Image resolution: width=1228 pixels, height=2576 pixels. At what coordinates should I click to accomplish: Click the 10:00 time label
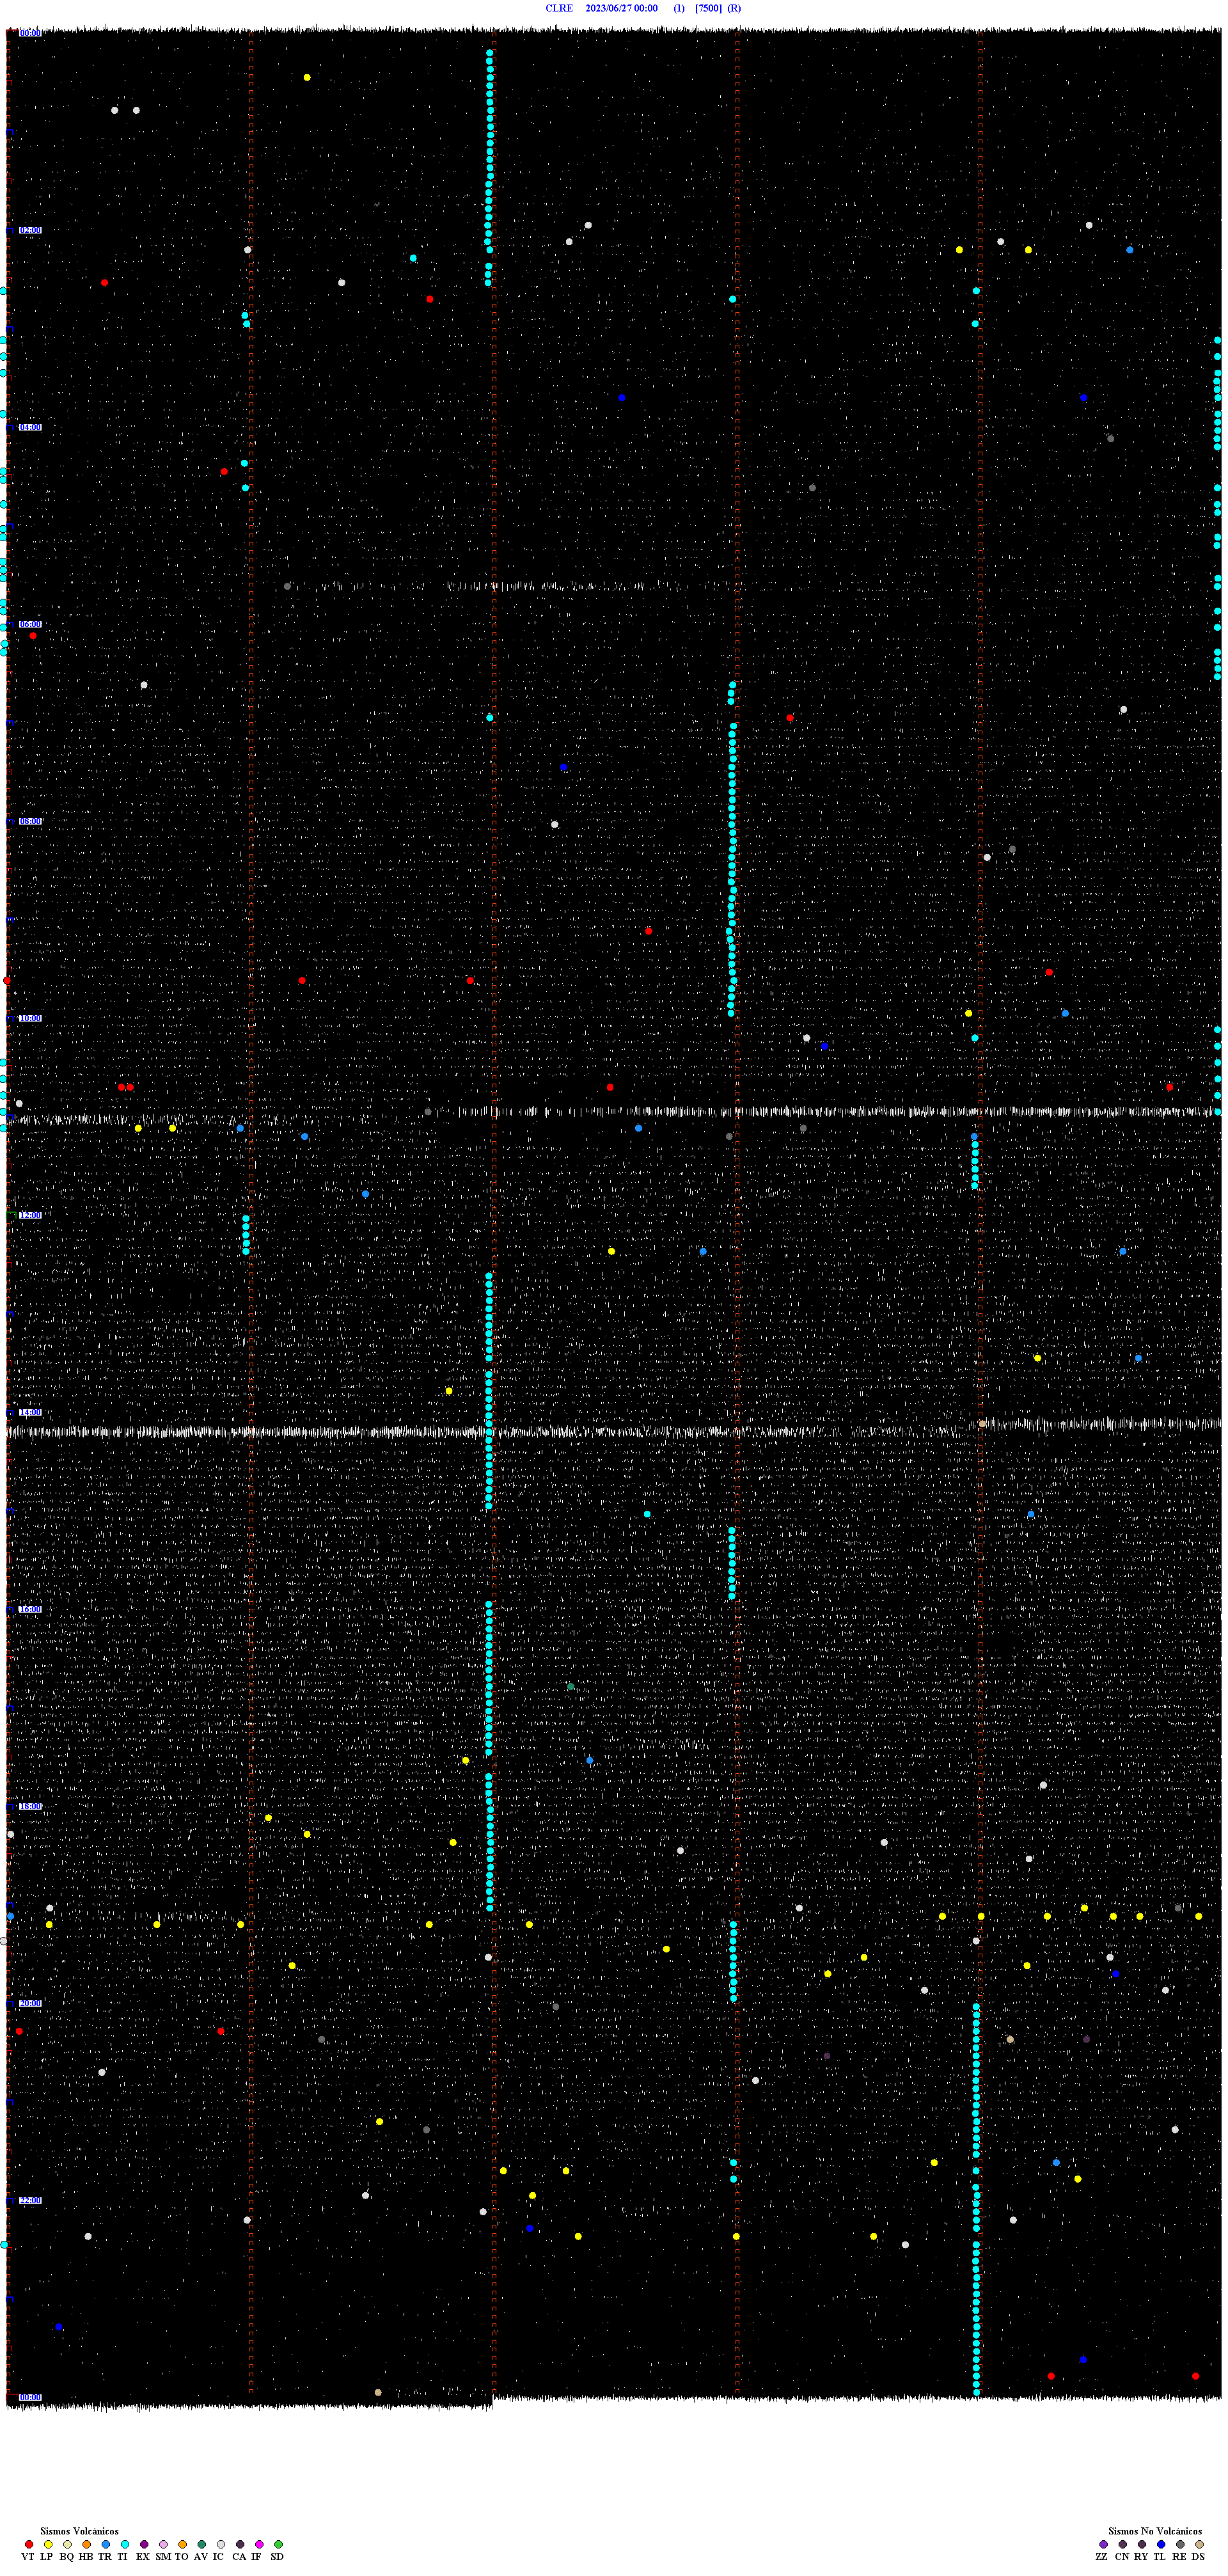coord(30,1018)
